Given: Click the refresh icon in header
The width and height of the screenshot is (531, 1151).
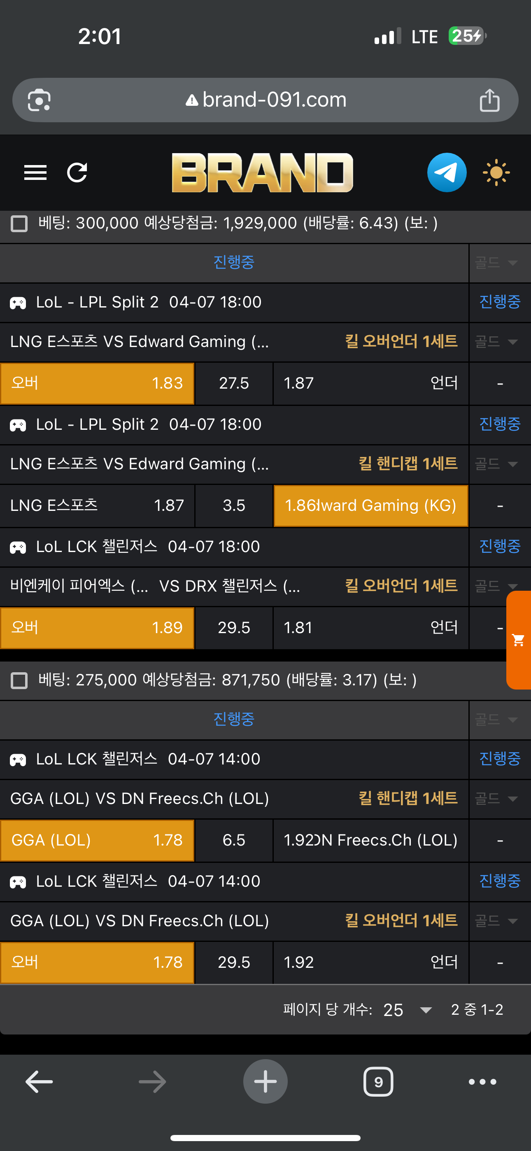Looking at the screenshot, I should (77, 172).
